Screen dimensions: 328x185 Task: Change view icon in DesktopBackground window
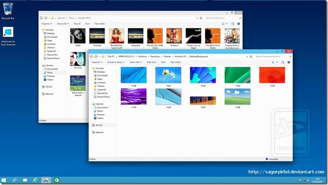273,62
